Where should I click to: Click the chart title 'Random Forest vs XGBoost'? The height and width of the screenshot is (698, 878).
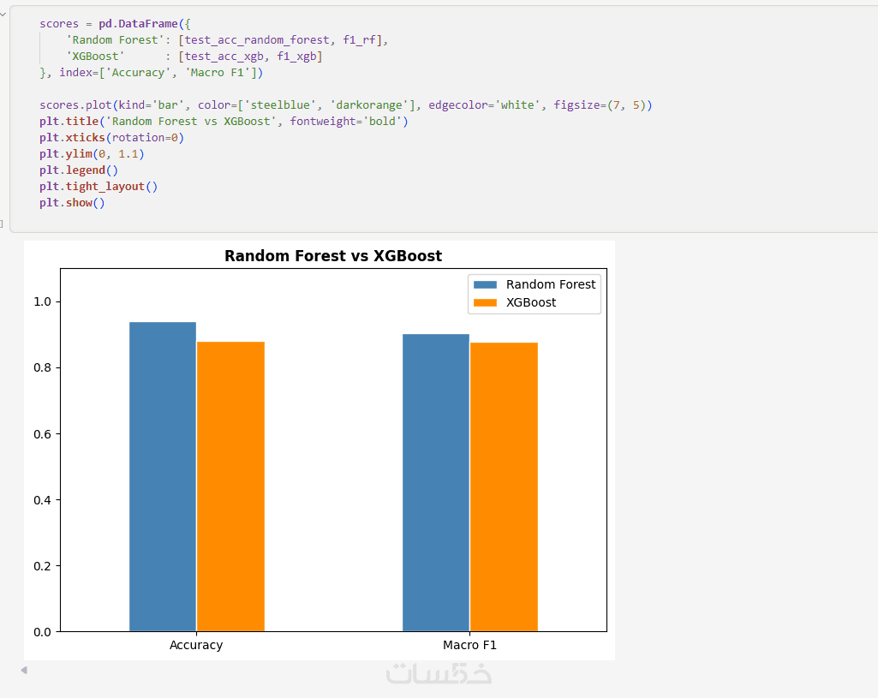(333, 256)
